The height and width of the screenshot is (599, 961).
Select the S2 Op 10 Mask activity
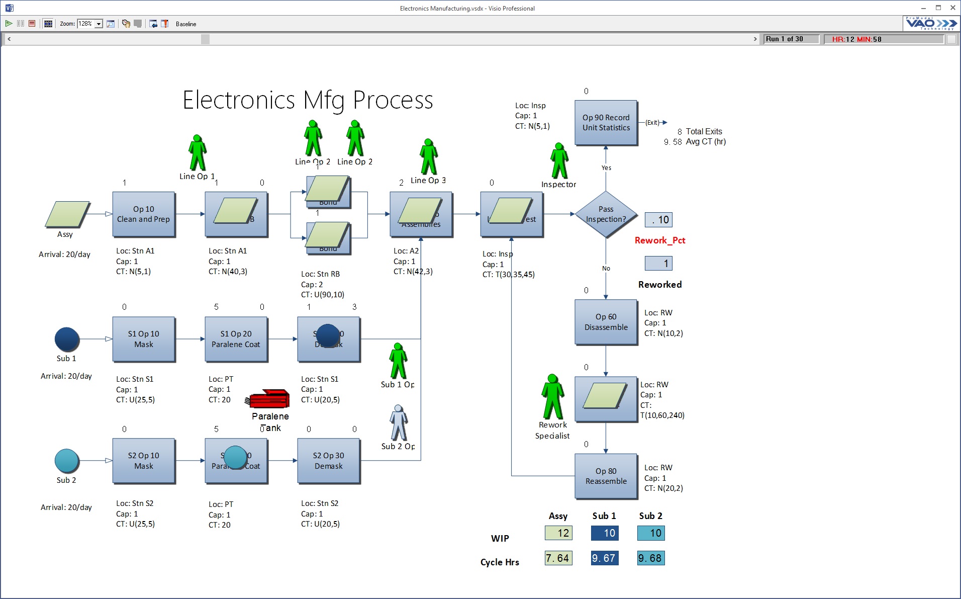144,461
